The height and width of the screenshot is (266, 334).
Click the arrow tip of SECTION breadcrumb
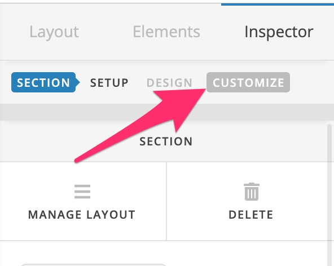click(78, 82)
